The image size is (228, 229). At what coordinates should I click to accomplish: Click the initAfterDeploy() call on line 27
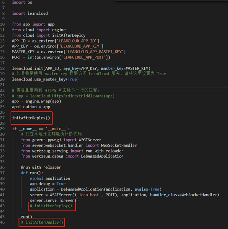[x=31, y=118]
